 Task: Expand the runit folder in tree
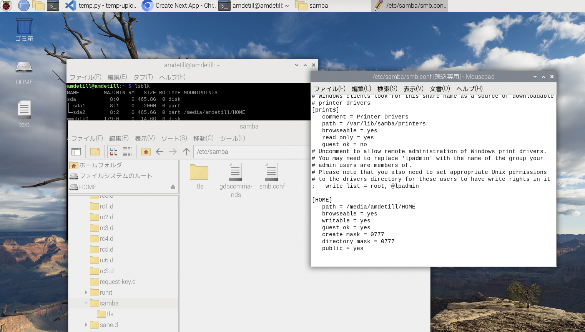86,292
